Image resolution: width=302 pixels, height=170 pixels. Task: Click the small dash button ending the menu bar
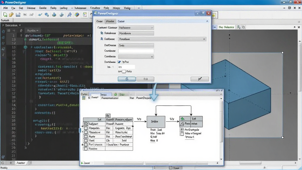pos(139,8)
